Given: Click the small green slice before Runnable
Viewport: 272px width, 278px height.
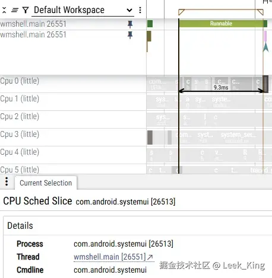Looking at the screenshot, I should click(150, 24).
